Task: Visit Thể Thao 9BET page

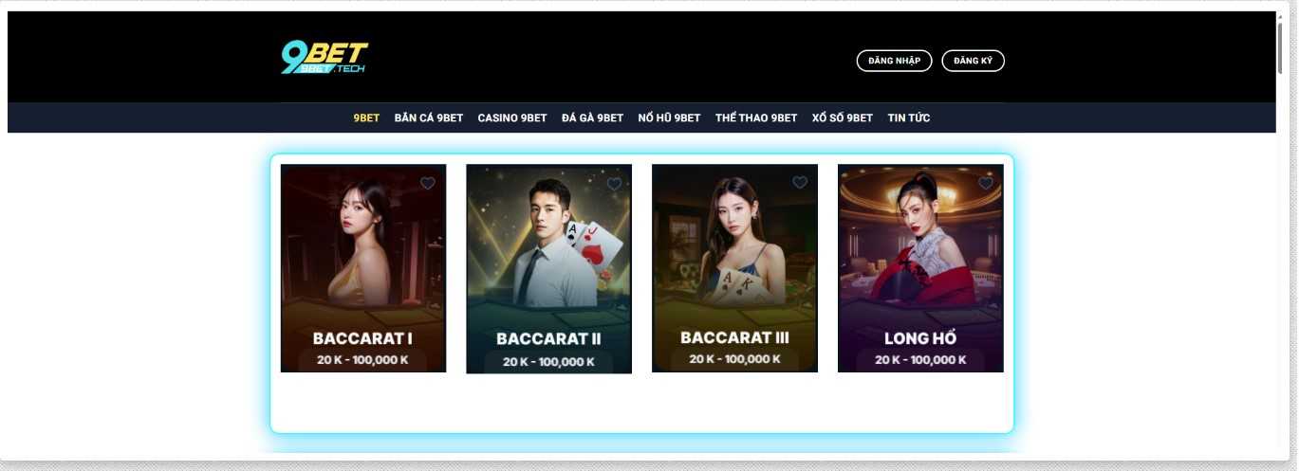Action: (x=756, y=118)
